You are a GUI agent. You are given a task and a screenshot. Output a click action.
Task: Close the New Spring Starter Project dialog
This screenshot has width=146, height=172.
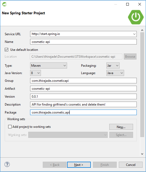pos(140,4)
